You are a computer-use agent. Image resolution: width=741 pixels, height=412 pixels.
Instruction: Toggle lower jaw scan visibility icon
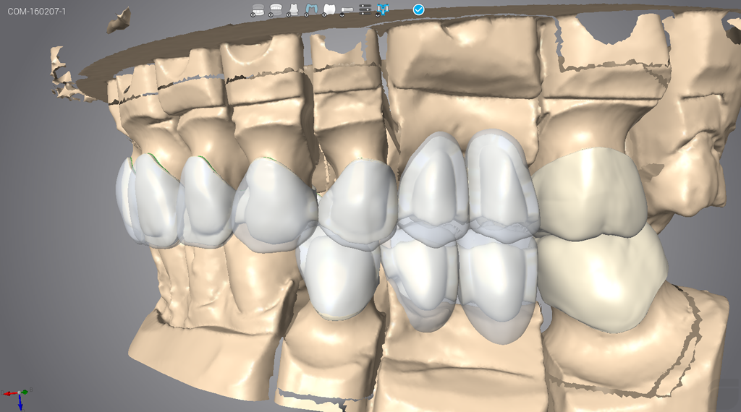click(258, 10)
